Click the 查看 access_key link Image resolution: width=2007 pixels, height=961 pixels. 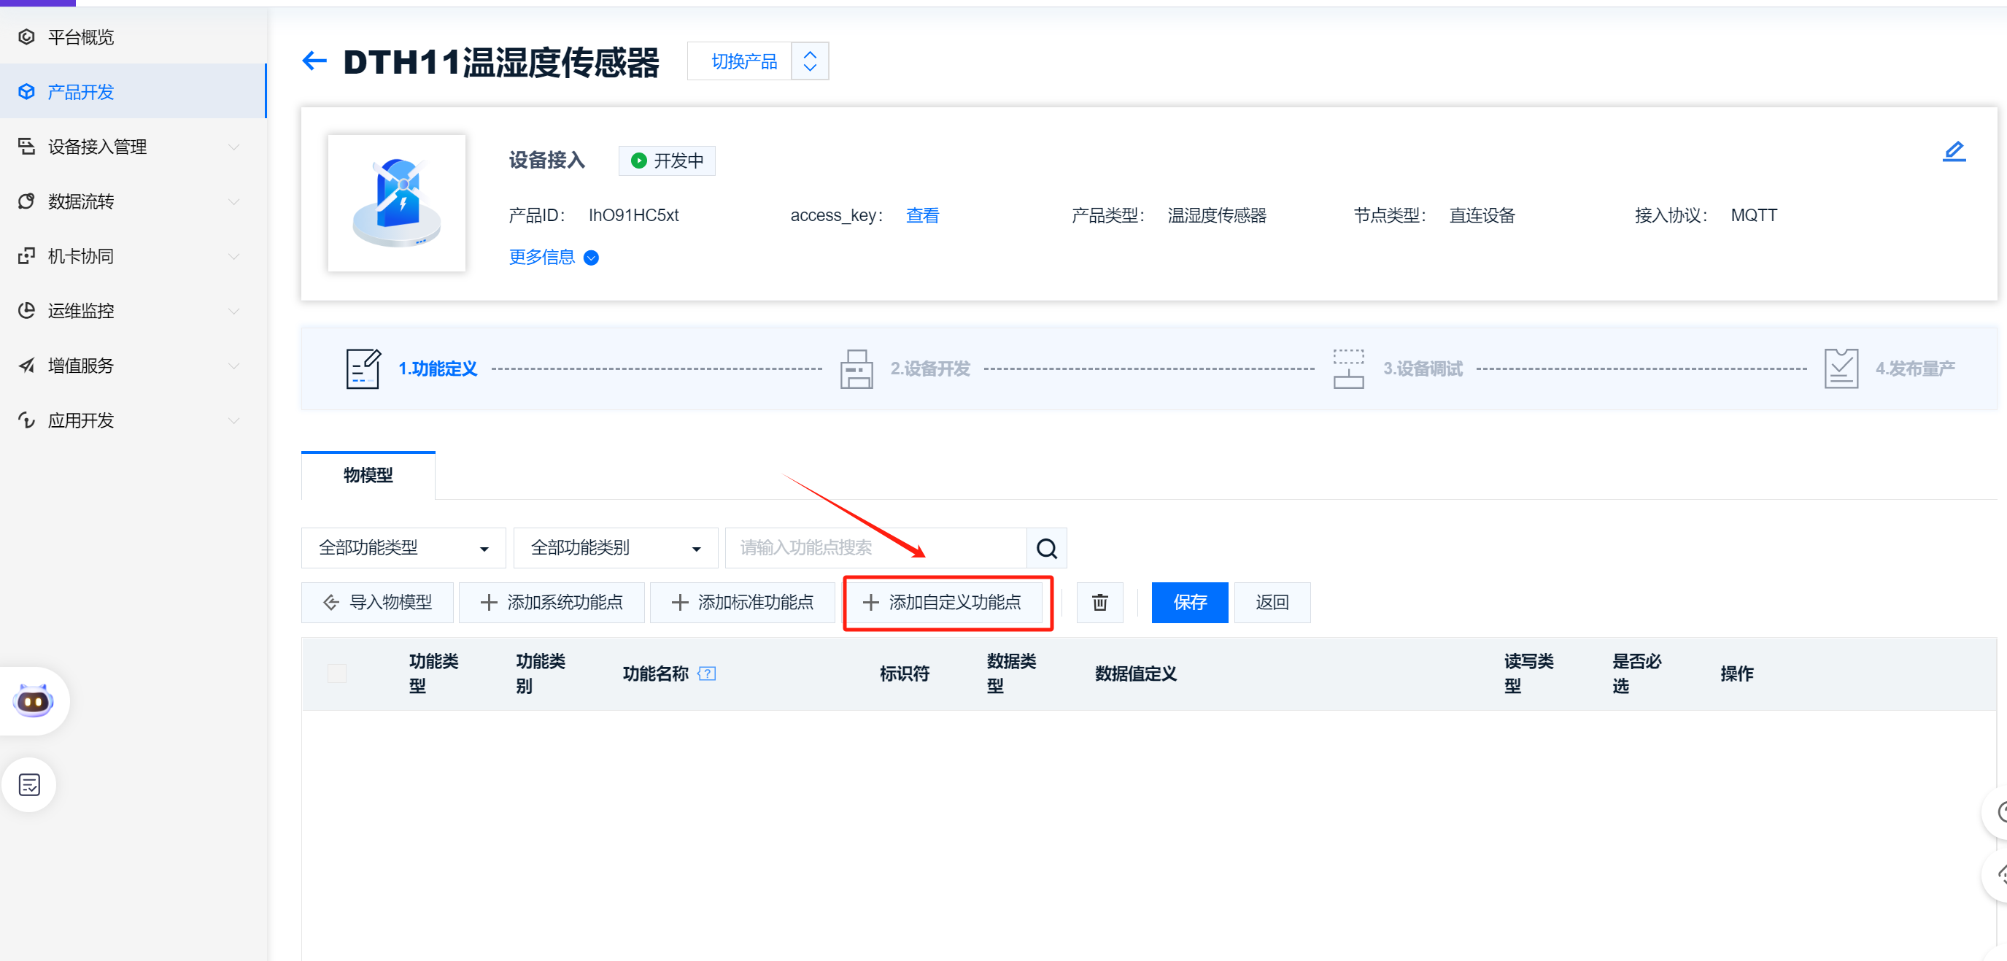point(921,215)
